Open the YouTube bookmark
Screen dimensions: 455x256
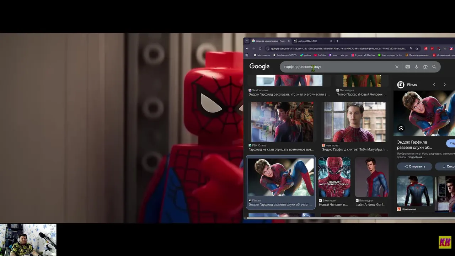(x=320, y=55)
